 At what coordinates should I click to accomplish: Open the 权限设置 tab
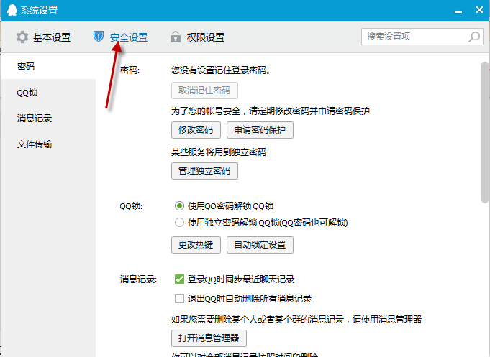197,37
